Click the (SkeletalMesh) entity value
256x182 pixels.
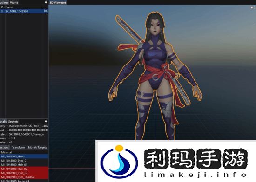click(x=29, y=126)
